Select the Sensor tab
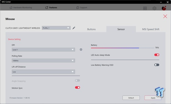Image resolution: width=171 pixels, height=104 pixels. tap(121, 29)
